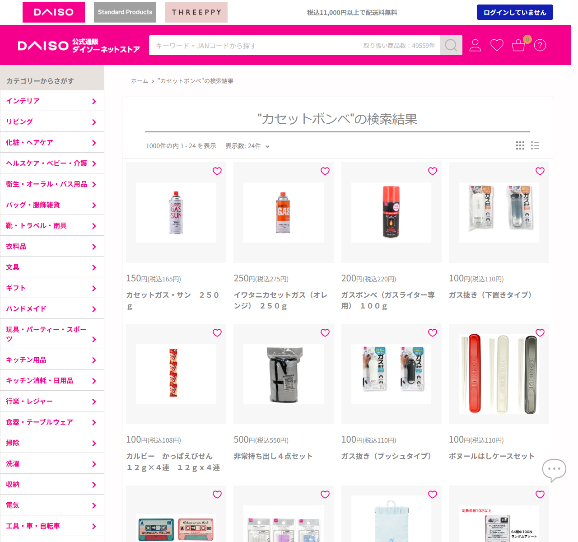The width and height of the screenshot is (578, 542).
Task: Click the orange Iwatani gas canister thumbnail
Action: click(x=284, y=212)
